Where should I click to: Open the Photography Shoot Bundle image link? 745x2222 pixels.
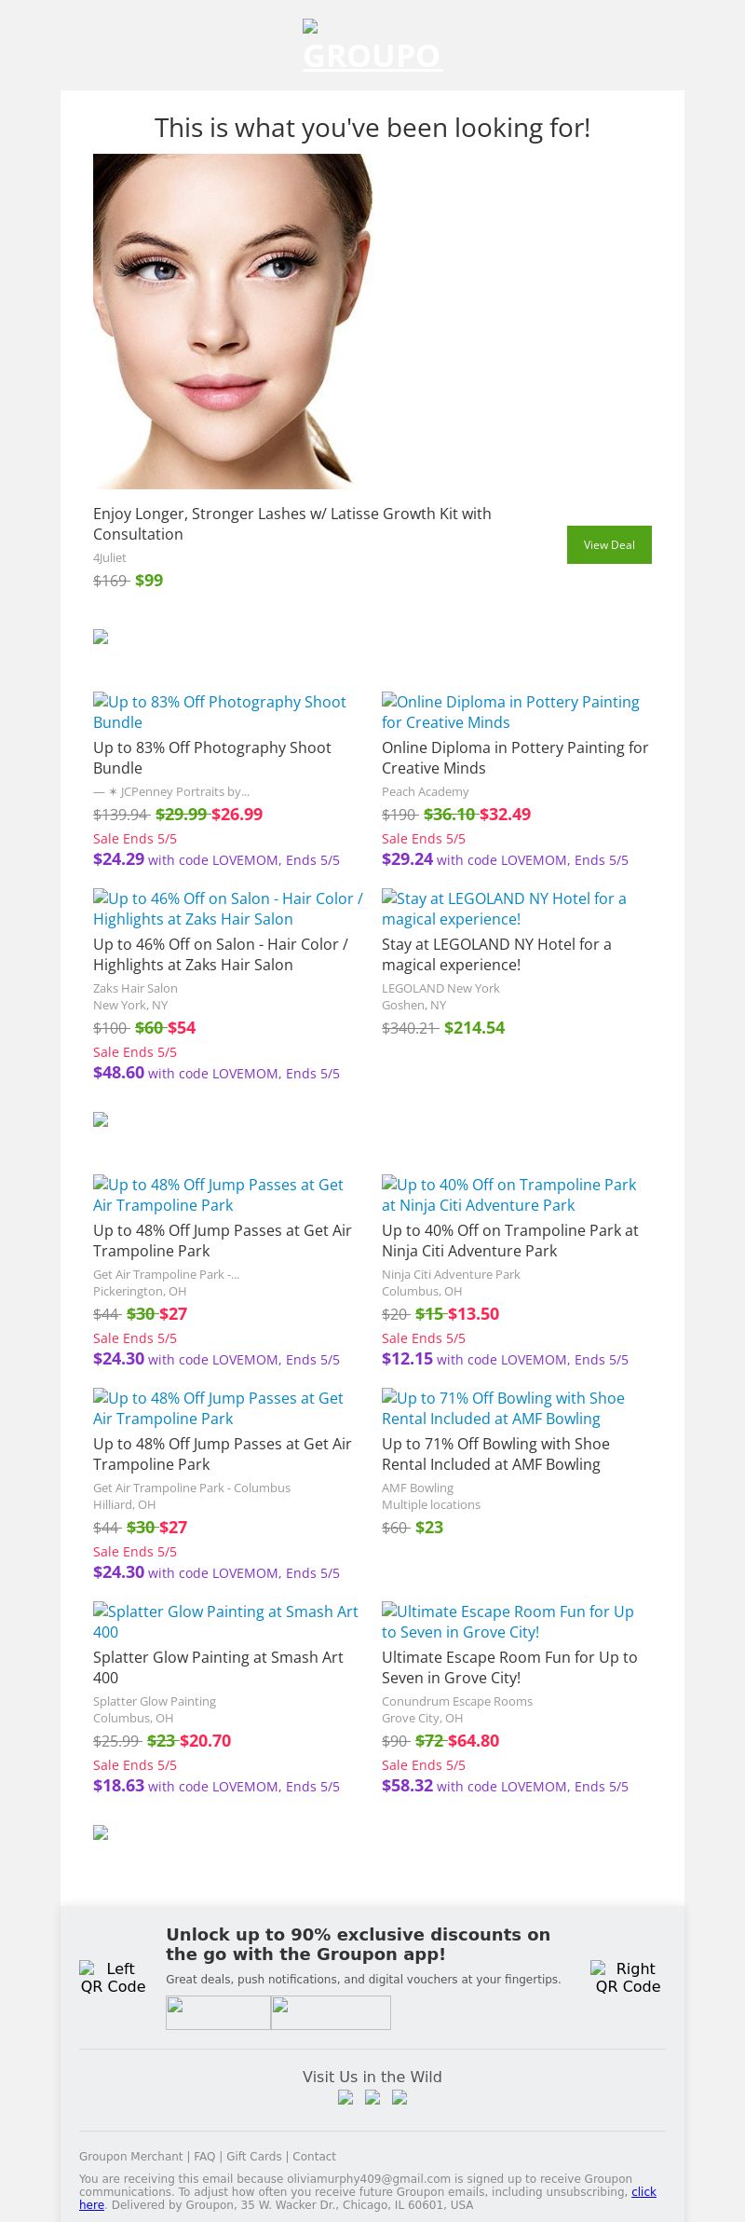[x=219, y=712]
